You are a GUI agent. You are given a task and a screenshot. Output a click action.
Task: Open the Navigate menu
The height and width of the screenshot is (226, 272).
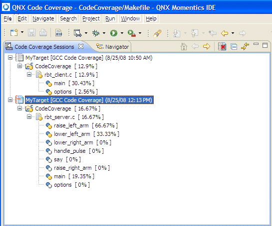tap(43, 18)
